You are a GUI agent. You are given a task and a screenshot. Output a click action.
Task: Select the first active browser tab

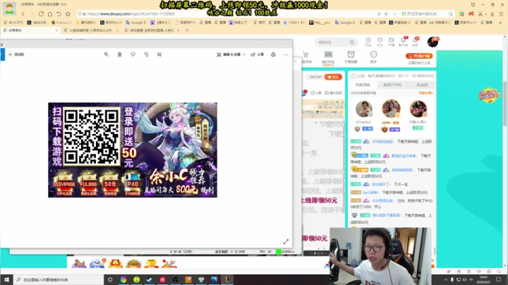30,30
